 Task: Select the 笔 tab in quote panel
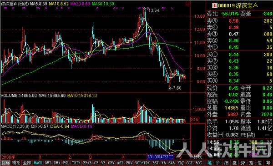(x=210, y=163)
